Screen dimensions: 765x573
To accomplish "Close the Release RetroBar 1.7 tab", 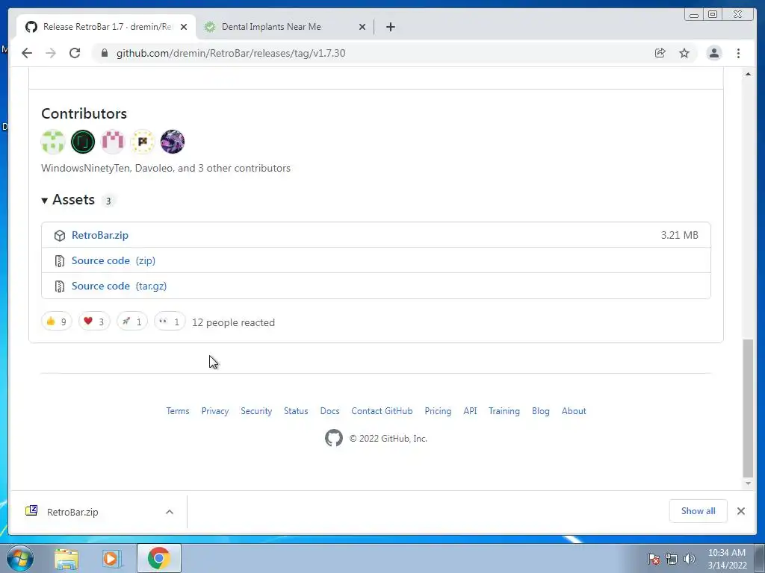I will click(x=184, y=28).
